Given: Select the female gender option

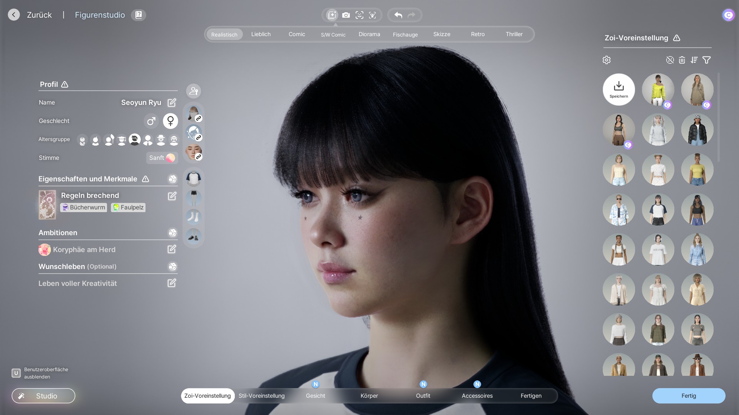Looking at the screenshot, I should 171,121.
